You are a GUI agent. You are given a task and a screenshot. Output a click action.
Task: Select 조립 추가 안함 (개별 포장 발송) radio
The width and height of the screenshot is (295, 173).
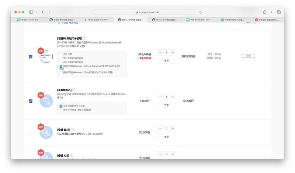click(61, 110)
